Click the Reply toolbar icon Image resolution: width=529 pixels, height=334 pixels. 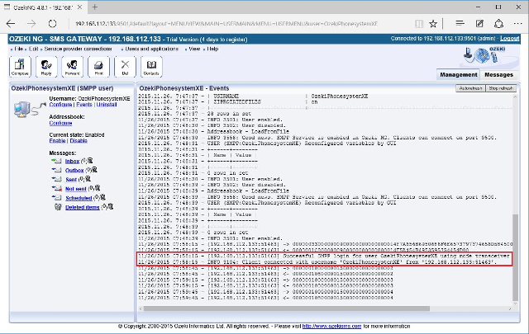[x=45, y=68]
